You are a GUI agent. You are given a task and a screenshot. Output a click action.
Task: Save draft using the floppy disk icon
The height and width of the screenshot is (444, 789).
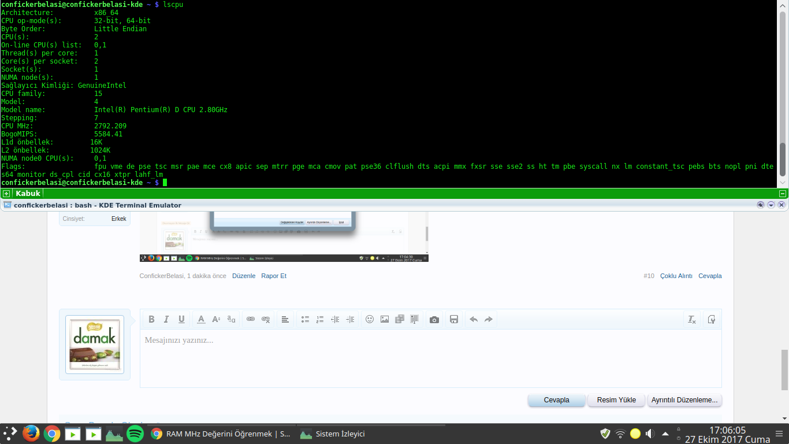[454, 319]
